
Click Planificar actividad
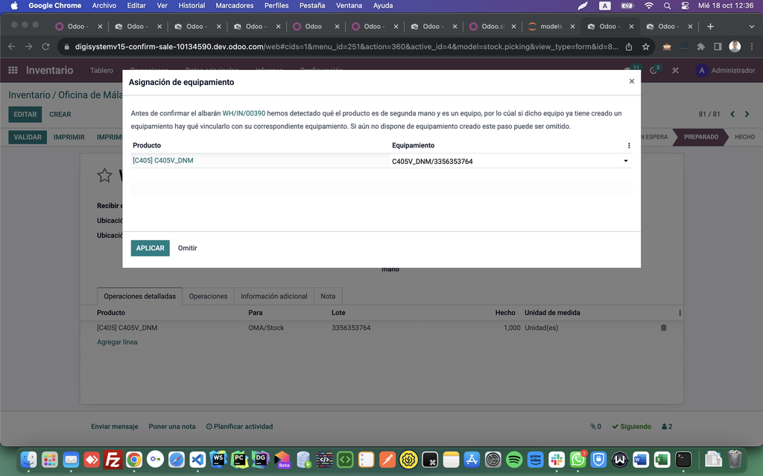(x=239, y=426)
